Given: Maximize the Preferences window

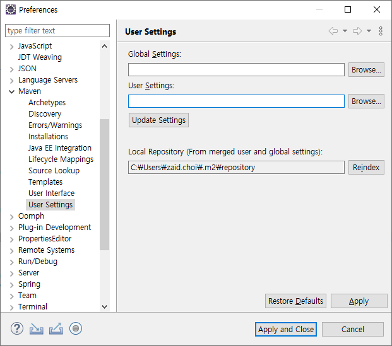Looking at the screenshot, I should [348, 9].
